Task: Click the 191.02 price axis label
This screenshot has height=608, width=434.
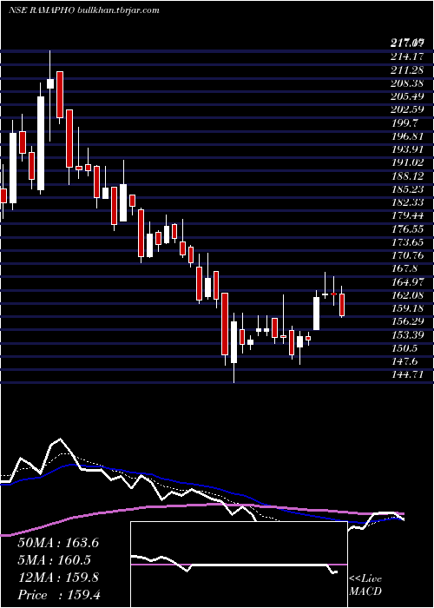Action: [408, 162]
